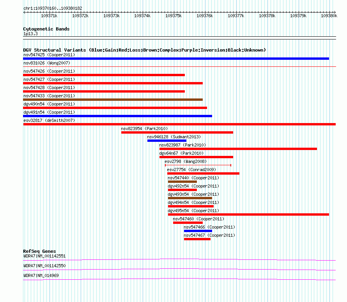Click the 109371k ruler tick label
The width and height of the screenshot is (347, 302).
click(49, 16)
